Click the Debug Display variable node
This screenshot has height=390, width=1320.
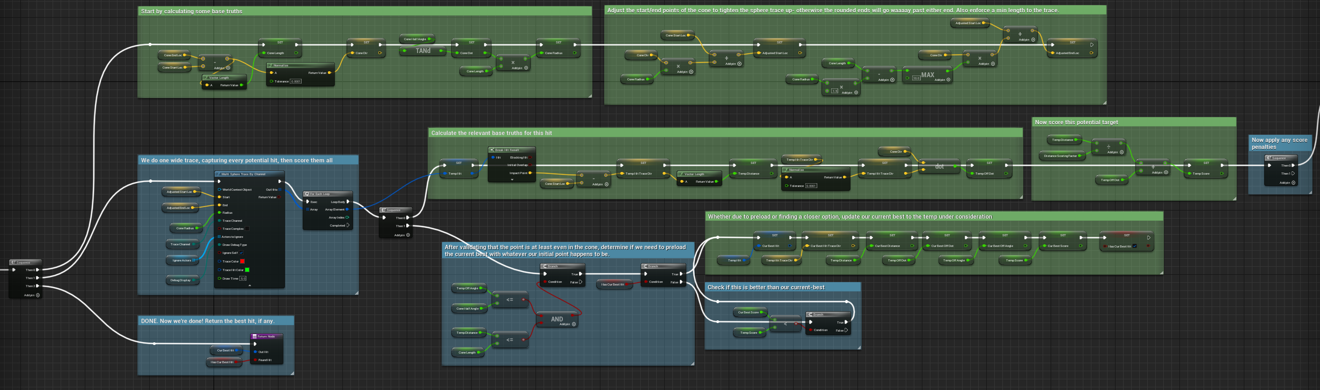182,280
